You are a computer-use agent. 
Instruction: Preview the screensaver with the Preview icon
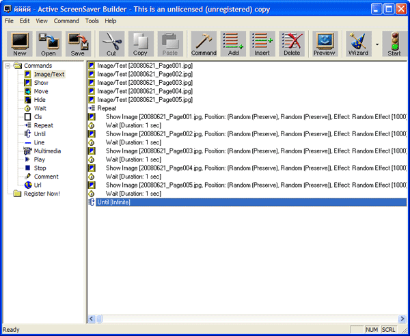pyautogui.click(x=325, y=44)
